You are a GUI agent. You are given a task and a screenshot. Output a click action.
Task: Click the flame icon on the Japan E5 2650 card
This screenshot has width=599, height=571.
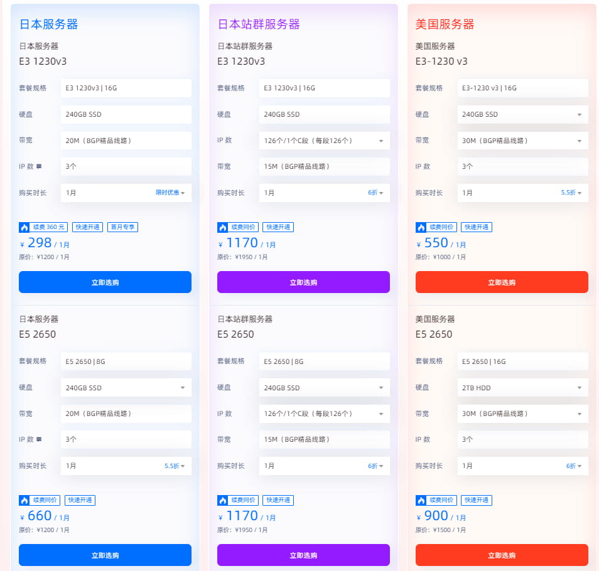(25, 500)
